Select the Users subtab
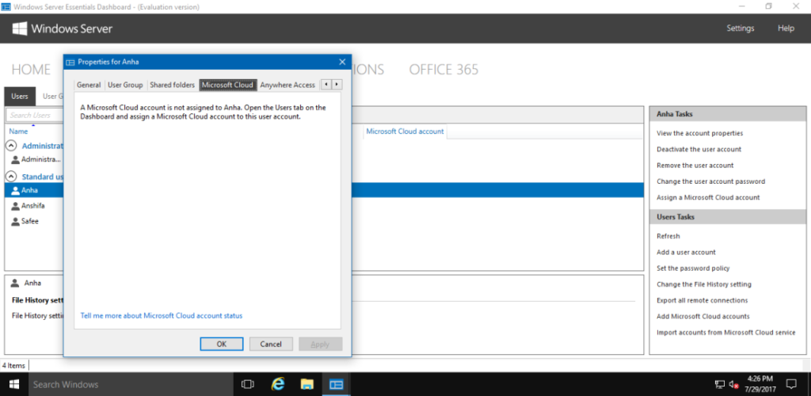This screenshot has width=811, height=396. coord(20,96)
